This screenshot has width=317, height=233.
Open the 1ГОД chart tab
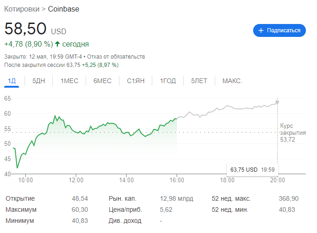coord(168,81)
